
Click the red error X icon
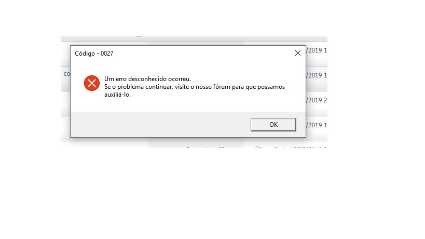click(x=92, y=83)
